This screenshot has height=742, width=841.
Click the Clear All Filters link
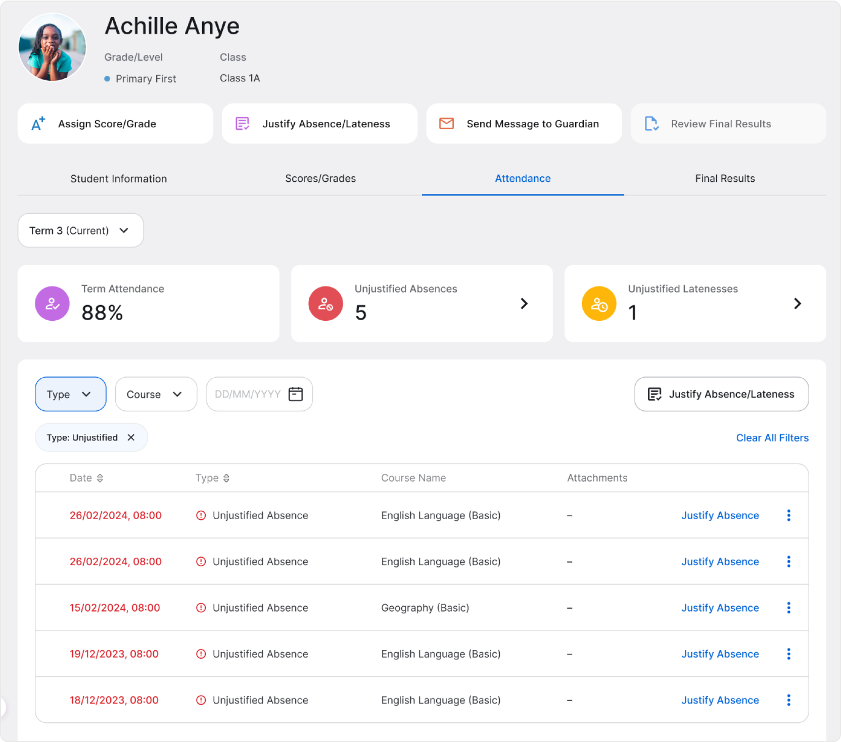click(x=772, y=438)
